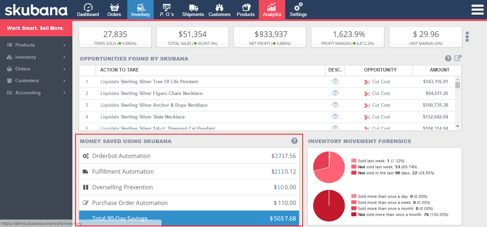
Task: Click the $94,611.26 amount
Action: (x=437, y=93)
